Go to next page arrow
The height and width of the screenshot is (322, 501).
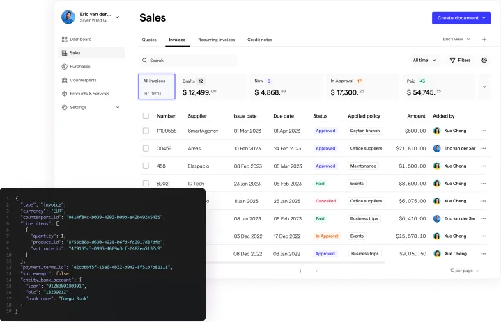pyautogui.click(x=316, y=271)
